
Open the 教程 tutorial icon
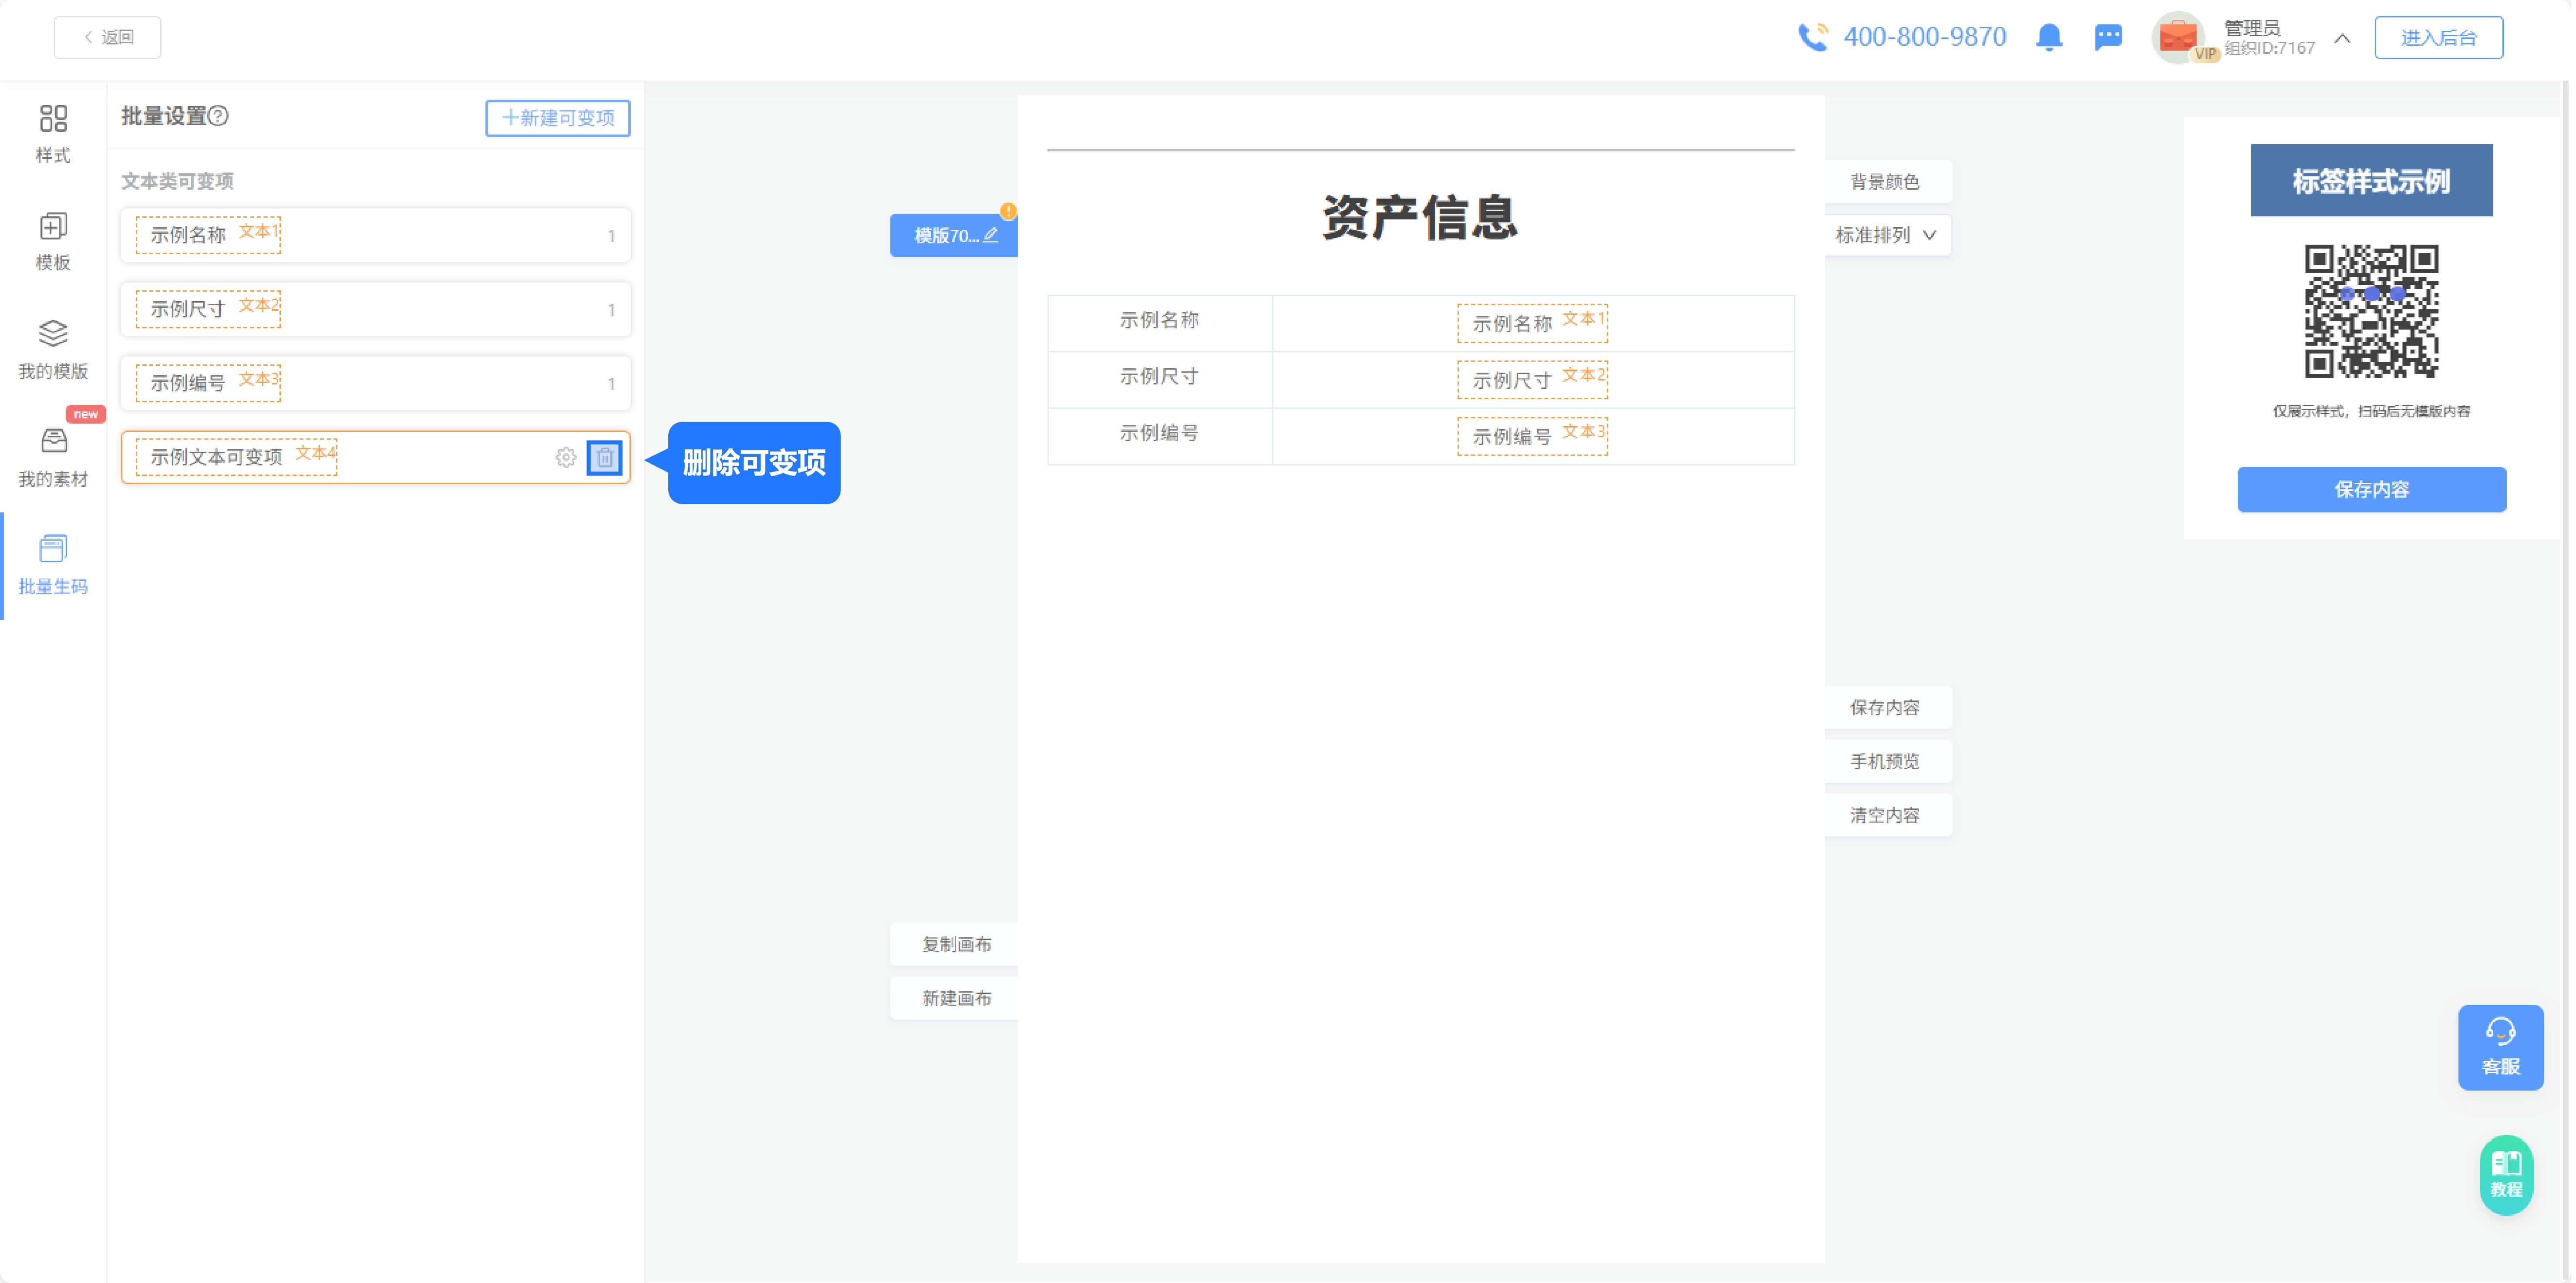[2506, 1175]
